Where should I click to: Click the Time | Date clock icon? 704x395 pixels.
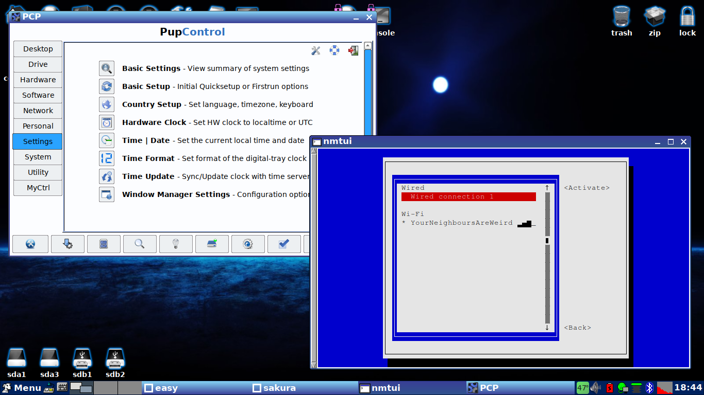(x=106, y=140)
